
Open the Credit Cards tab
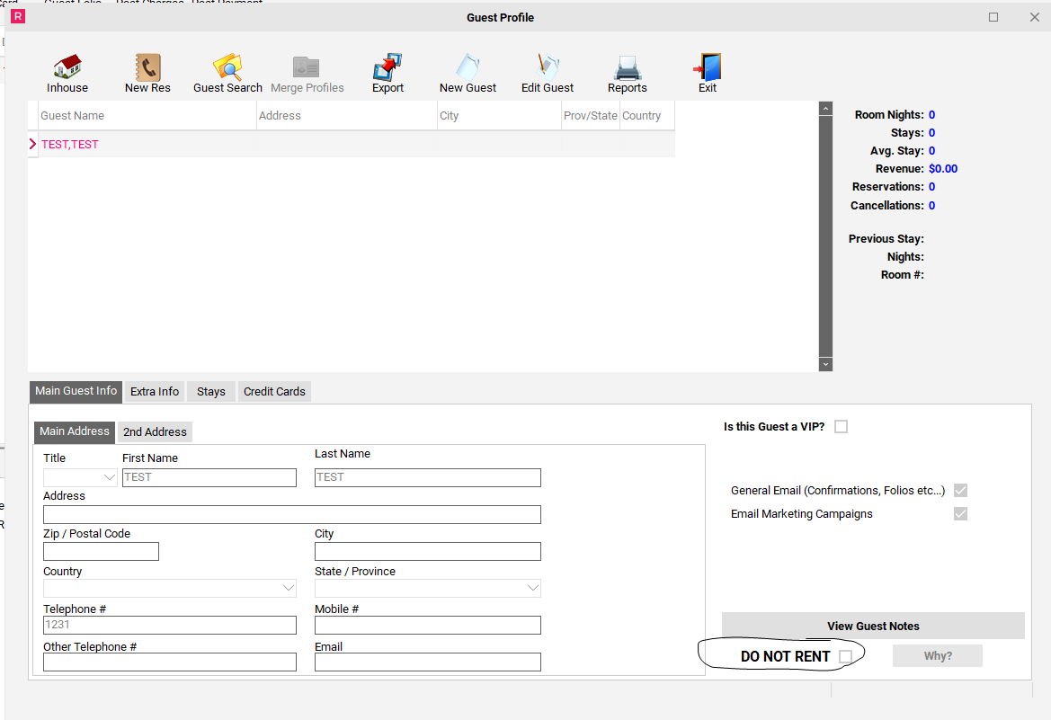click(x=274, y=392)
